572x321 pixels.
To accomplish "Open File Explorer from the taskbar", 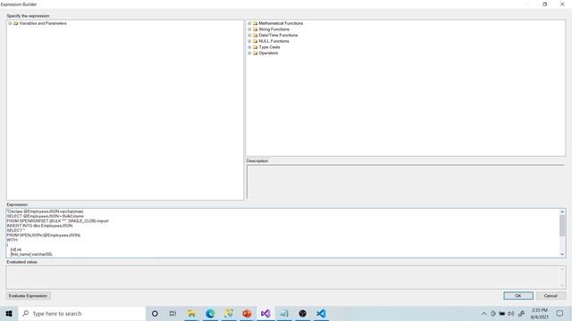I will pos(191,313).
